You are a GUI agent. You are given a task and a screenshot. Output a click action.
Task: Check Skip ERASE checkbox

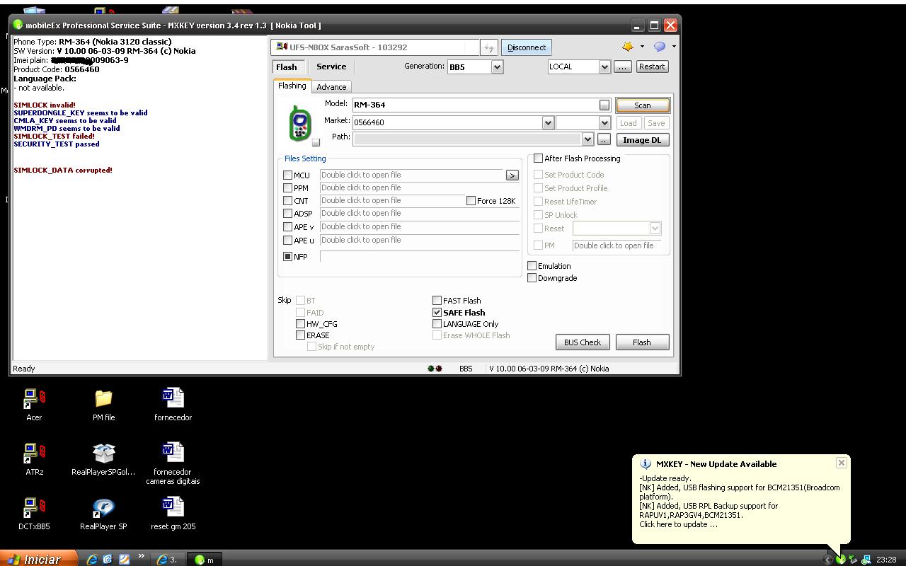300,335
